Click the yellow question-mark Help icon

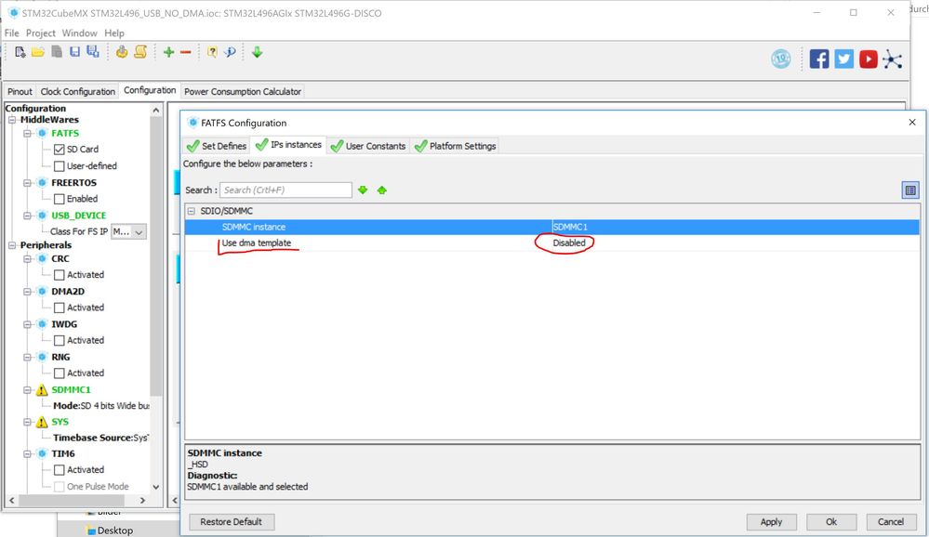pos(211,52)
